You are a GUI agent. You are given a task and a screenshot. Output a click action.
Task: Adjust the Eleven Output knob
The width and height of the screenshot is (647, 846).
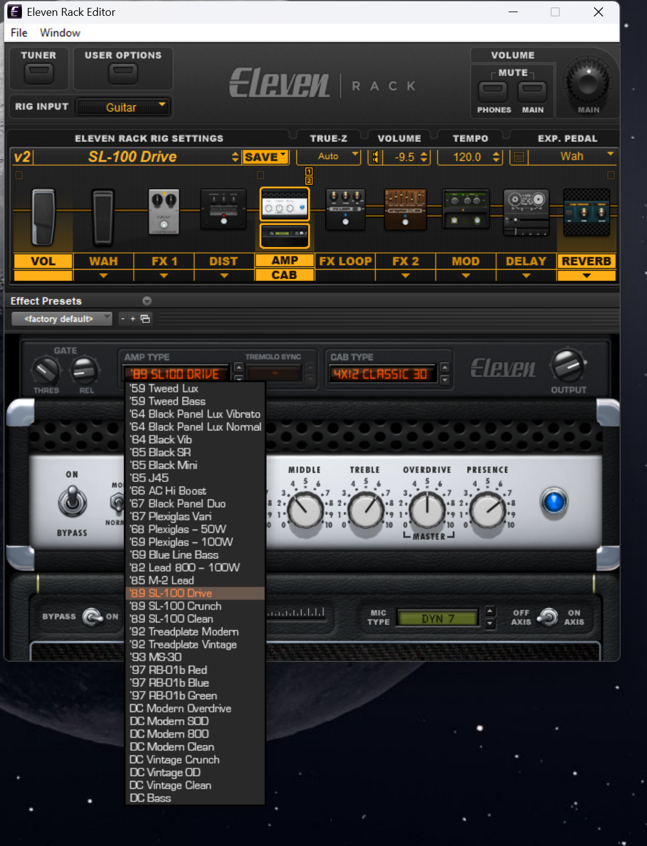(568, 366)
